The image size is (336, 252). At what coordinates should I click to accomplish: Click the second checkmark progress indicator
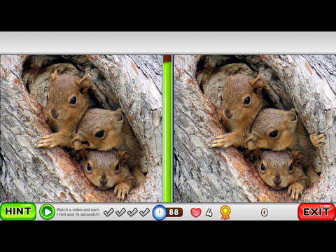click(x=120, y=212)
